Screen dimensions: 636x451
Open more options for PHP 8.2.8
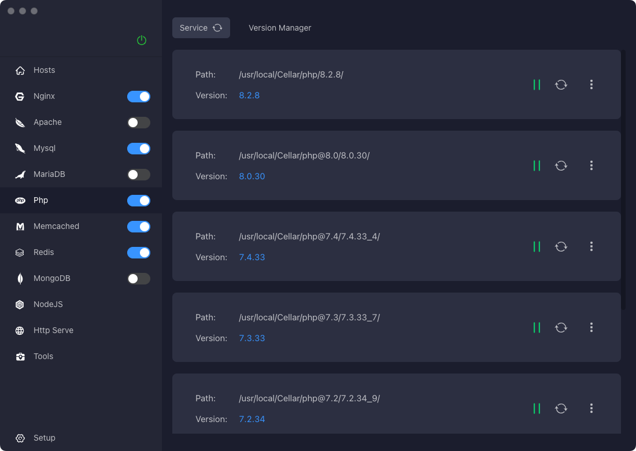click(591, 84)
